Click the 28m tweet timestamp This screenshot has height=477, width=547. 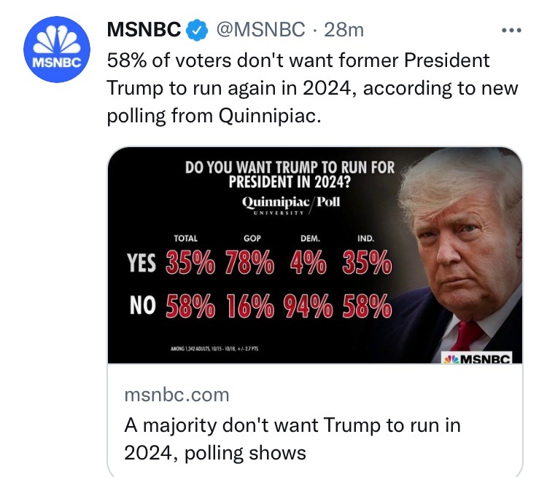(x=345, y=30)
